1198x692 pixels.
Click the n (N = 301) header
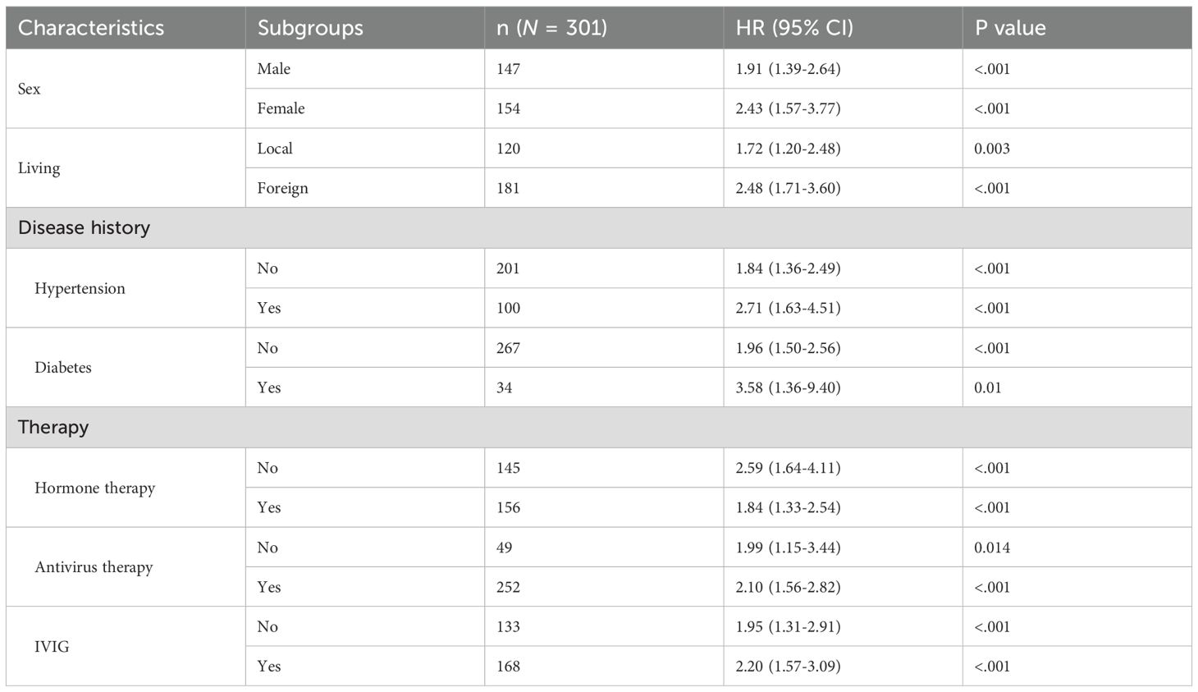551,28
